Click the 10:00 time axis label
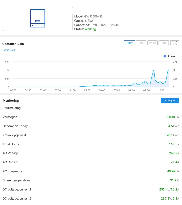The width and height of the screenshot is (182, 205). pyautogui.click(x=161, y=90)
